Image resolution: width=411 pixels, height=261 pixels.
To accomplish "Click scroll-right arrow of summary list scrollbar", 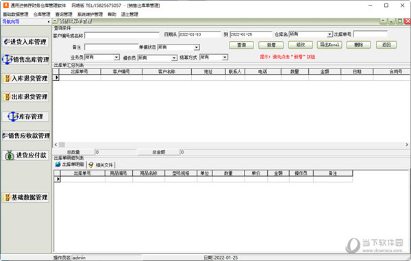I will click(407, 145).
